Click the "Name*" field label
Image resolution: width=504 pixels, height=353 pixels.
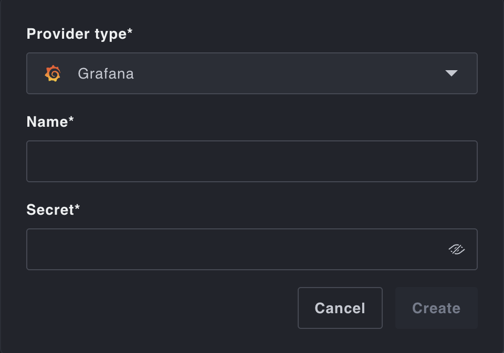pos(50,122)
